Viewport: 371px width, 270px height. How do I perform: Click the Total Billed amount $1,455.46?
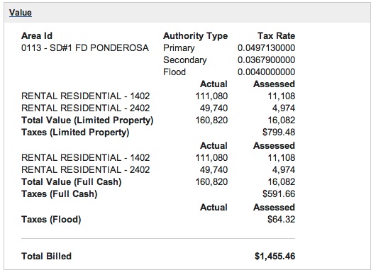[275, 257]
